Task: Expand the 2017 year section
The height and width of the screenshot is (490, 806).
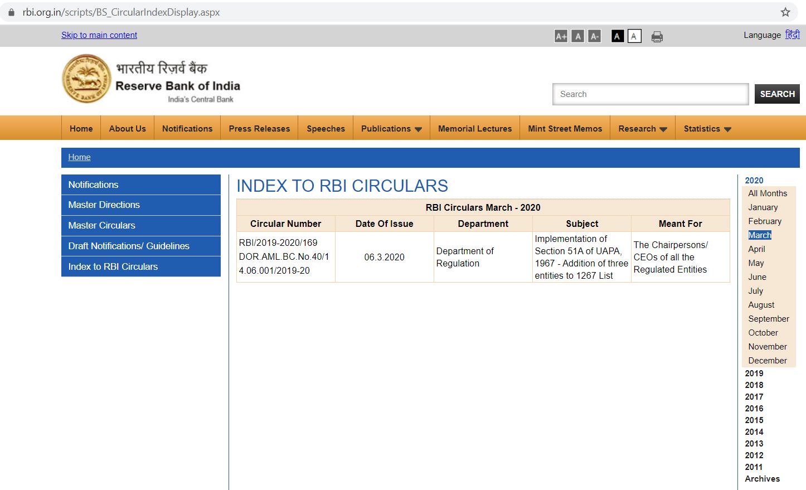Action: [754, 397]
